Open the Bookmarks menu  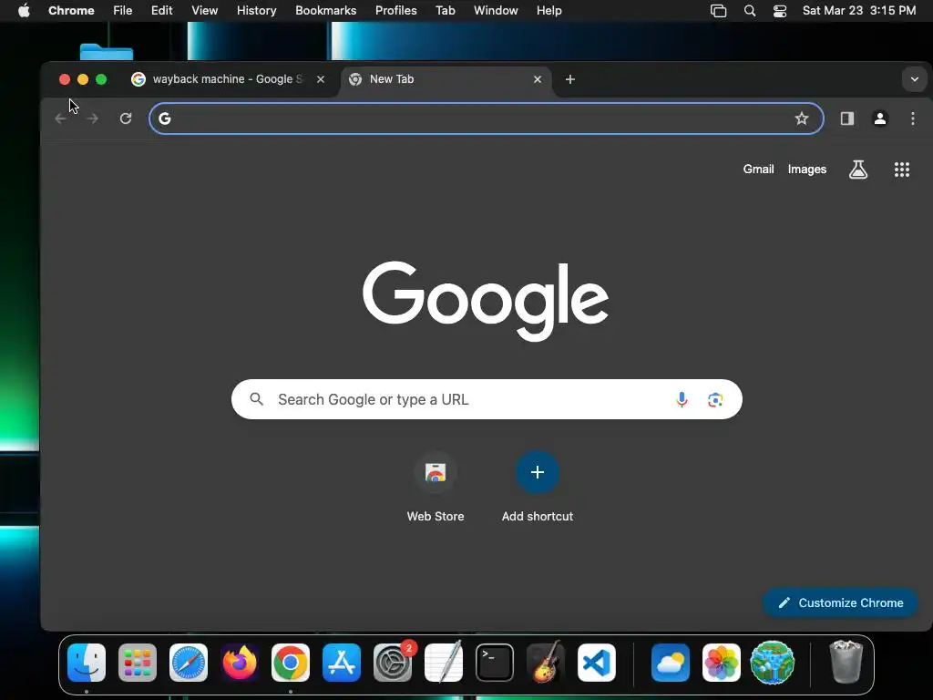point(326,11)
